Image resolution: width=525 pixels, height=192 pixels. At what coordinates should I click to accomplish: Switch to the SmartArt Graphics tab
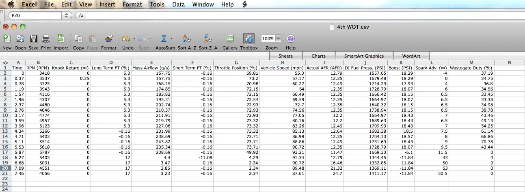pyautogui.click(x=363, y=56)
